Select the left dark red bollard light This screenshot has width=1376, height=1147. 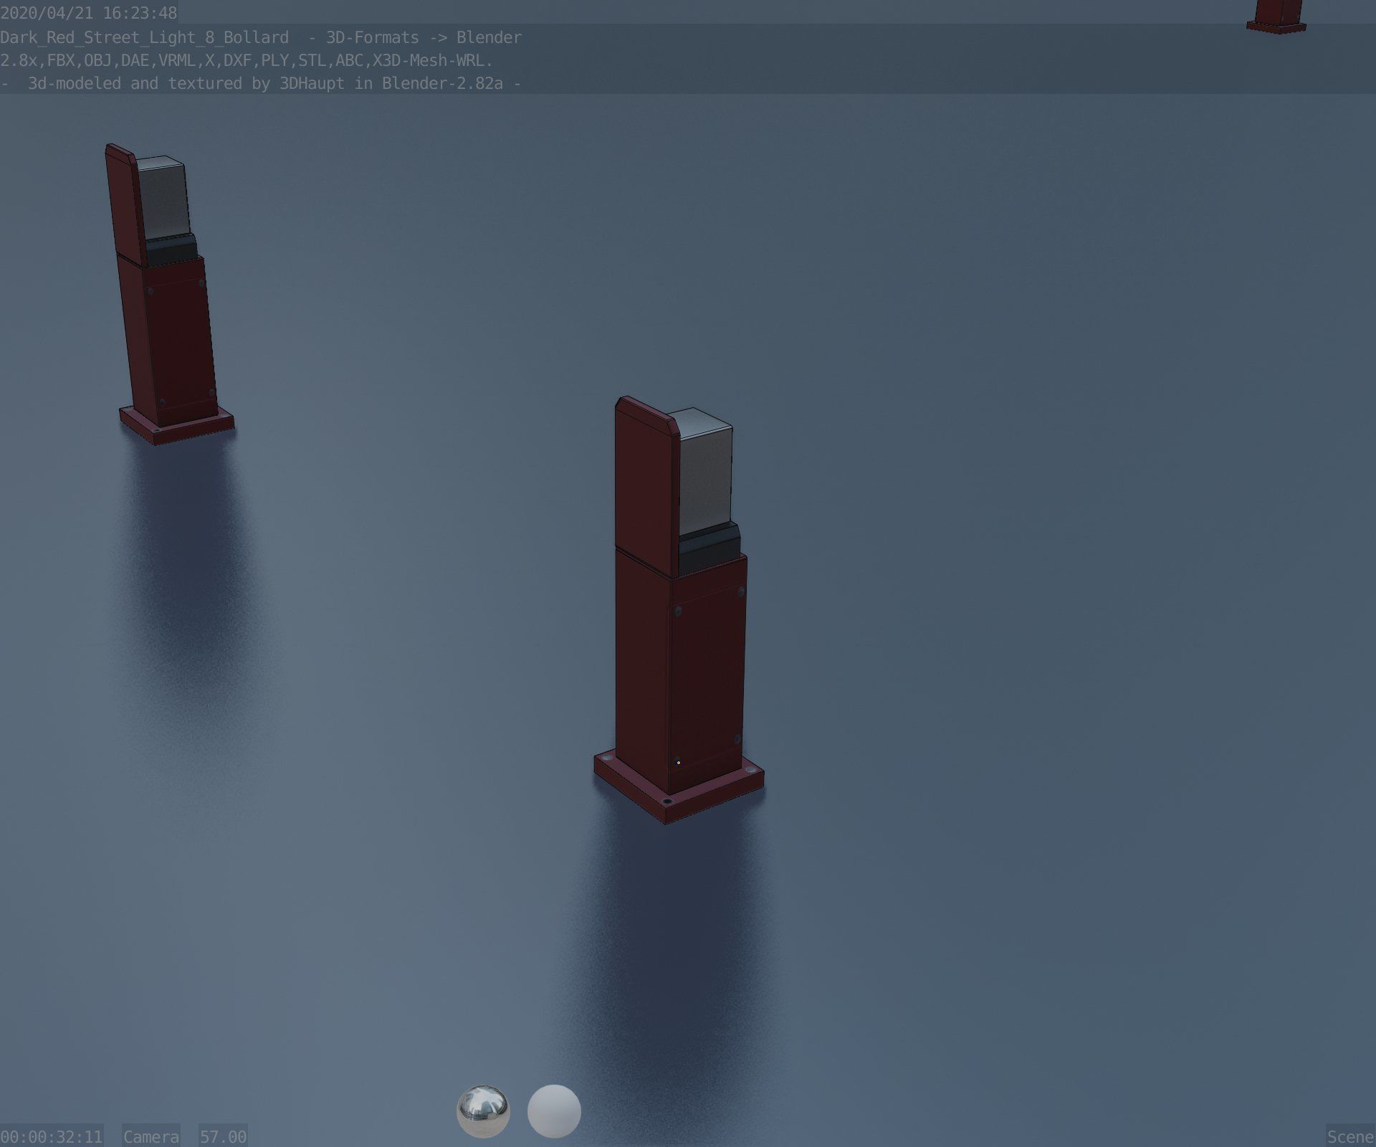[x=169, y=294]
